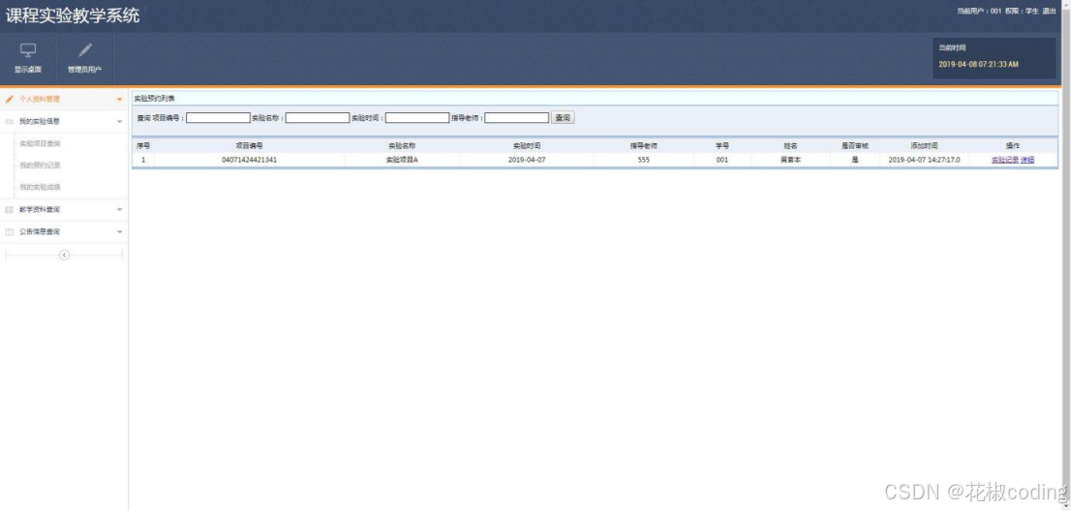Click the cell 04071424421341
This screenshot has width=1071, height=511.
click(249, 160)
